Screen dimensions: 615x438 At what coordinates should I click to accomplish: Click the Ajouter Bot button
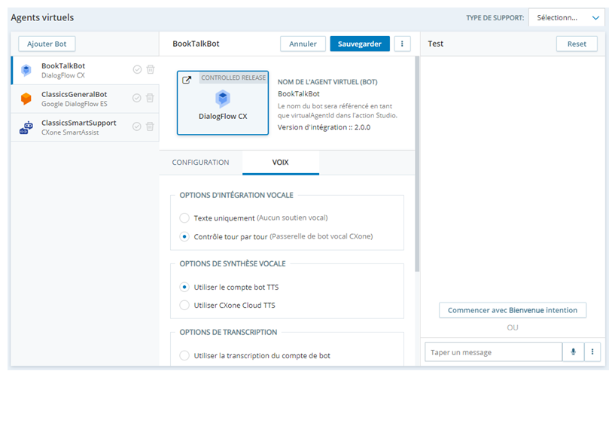coord(46,44)
